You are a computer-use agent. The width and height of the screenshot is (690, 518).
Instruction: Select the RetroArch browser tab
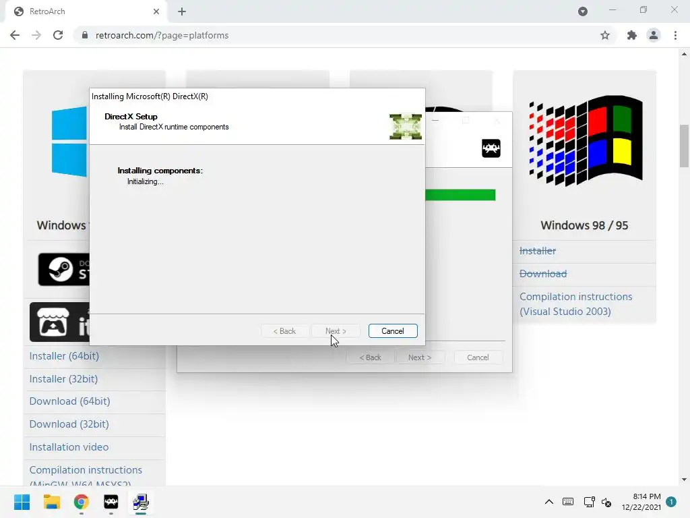pos(86,11)
